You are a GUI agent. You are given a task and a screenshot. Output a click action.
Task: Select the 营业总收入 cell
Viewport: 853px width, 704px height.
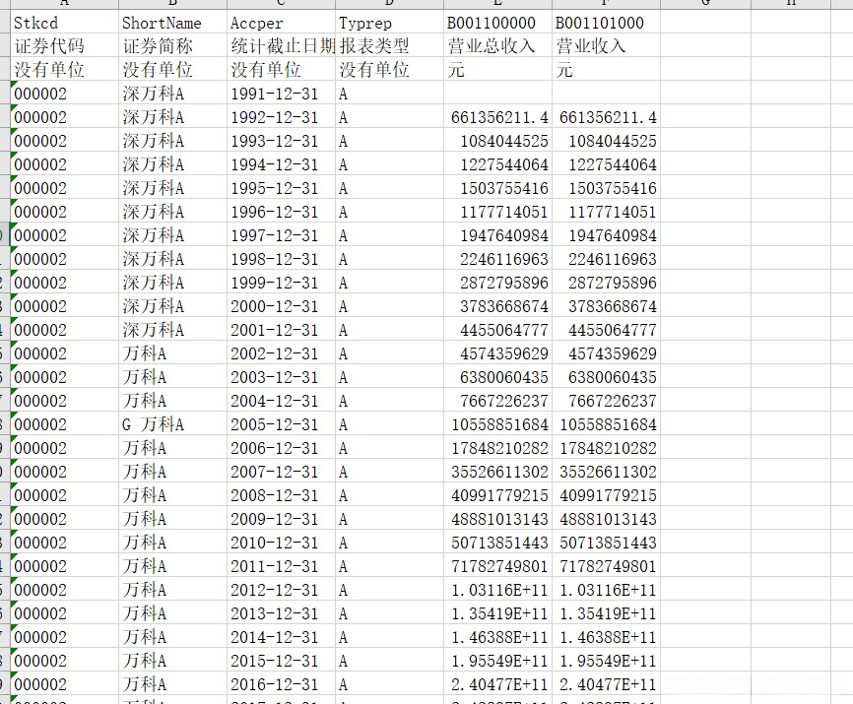tap(497, 45)
